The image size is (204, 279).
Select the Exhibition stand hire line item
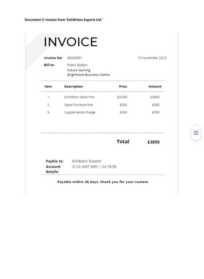click(79, 97)
